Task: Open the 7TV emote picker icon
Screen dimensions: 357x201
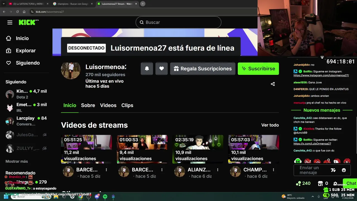Action: click(x=333, y=170)
